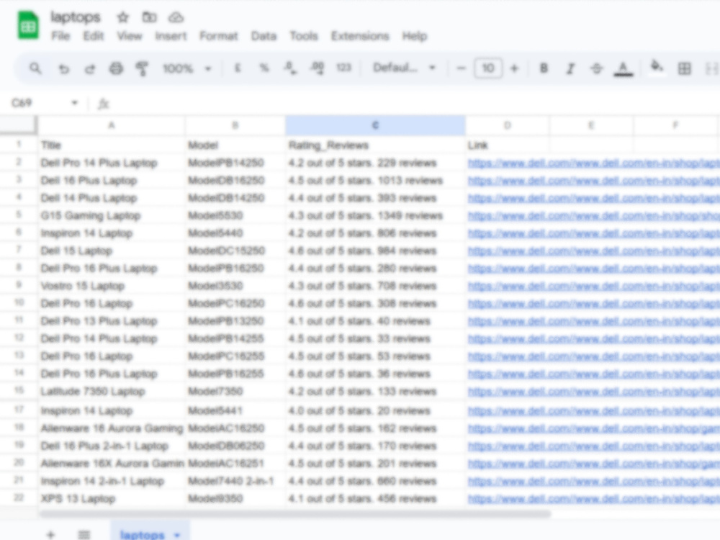Click the font size field

point(487,68)
